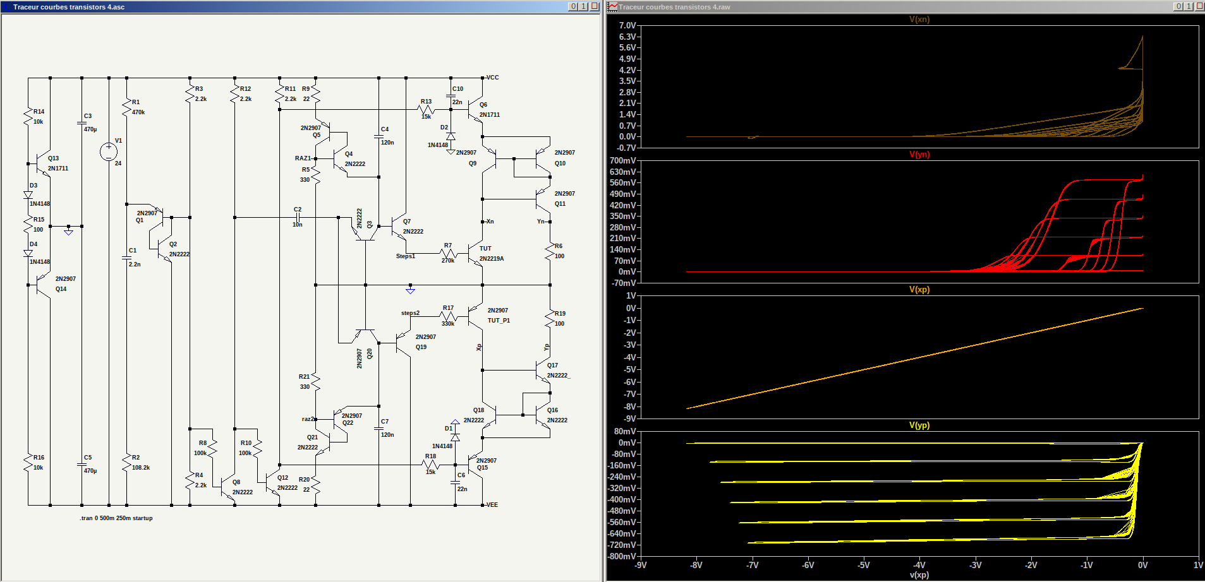Viewport: 1205px width, 582px height.
Task: Click the R16 resistor label
Action: 39,458
